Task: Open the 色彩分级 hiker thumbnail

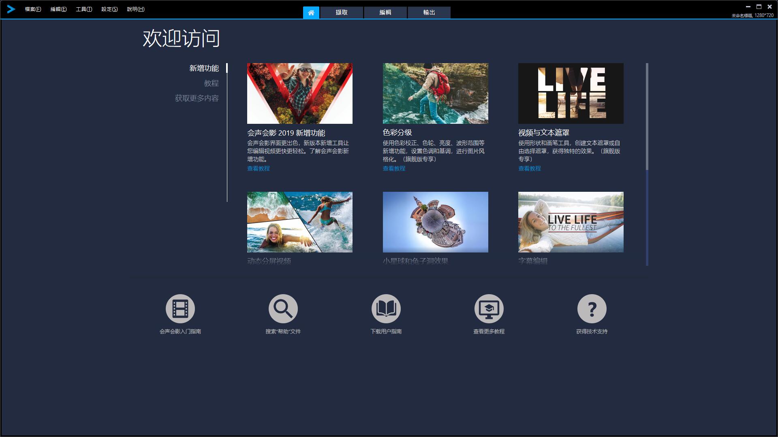Action: (x=436, y=93)
